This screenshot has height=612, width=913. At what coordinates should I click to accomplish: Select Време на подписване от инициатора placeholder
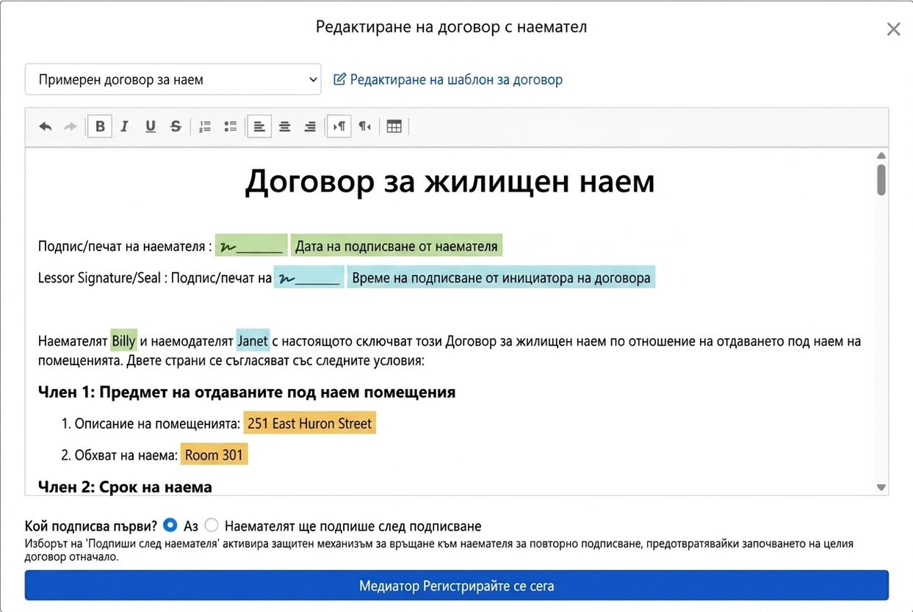pyautogui.click(x=501, y=278)
